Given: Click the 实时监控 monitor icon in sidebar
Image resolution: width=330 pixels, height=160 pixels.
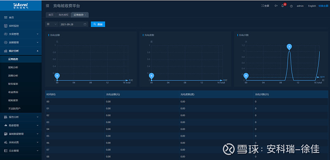Looking at the screenshot, I should pyautogui.click(x=6, y=26).
